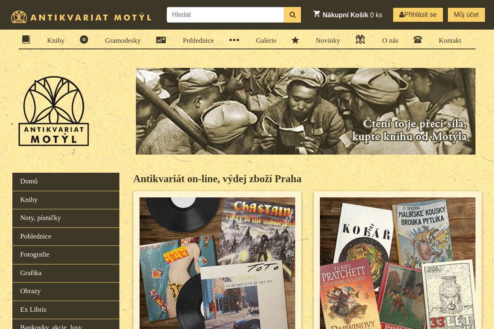Click the vinyl disc icon beside Gramodesky

84,39
